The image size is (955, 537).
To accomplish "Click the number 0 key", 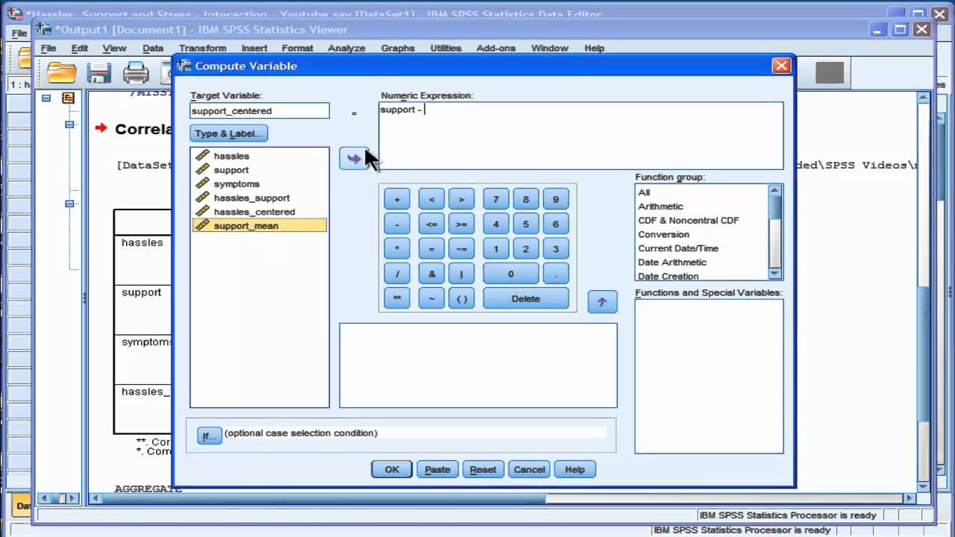I will pos(511,274).
